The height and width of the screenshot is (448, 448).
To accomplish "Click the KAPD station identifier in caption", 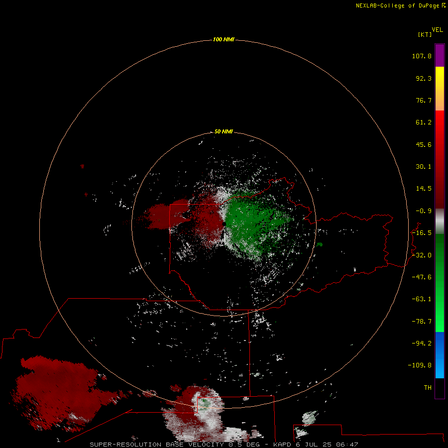I will [x=282, y=445].
